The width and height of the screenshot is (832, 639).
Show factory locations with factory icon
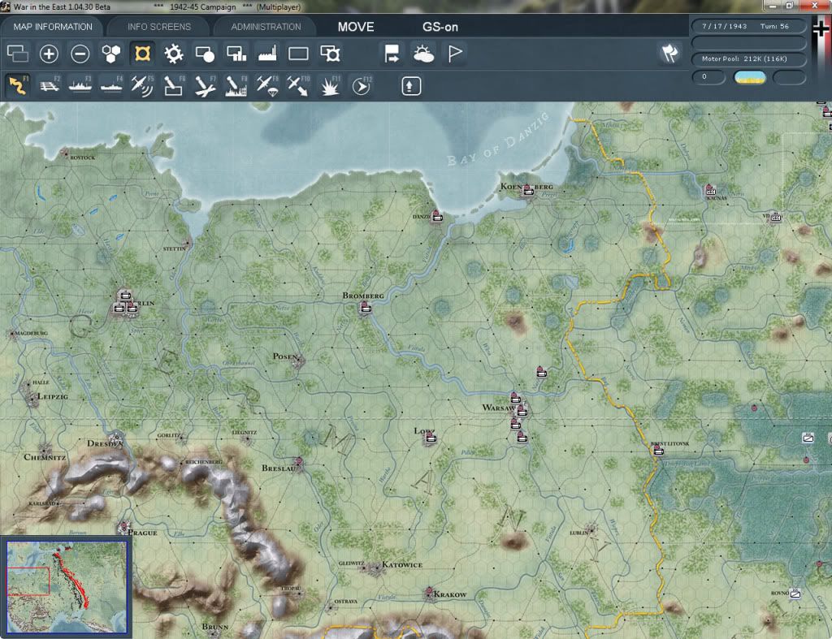coord(267,54)
